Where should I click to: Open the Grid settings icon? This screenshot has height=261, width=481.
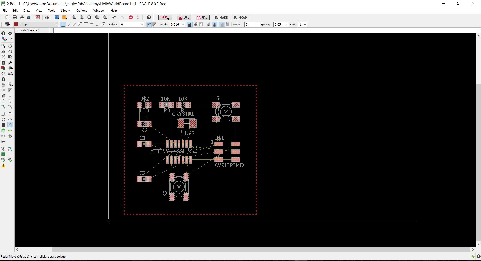[7, 24]
